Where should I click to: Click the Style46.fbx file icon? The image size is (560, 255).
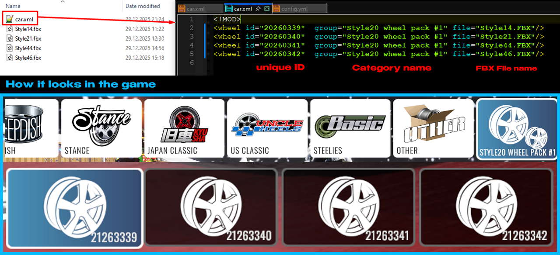tap(10, 58)
